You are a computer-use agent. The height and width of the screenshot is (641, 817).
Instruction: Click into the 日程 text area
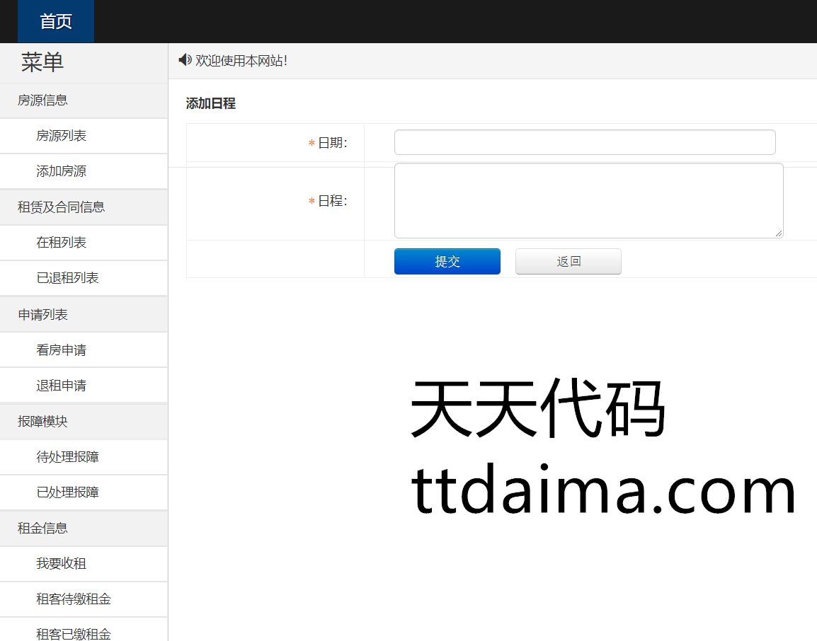tap(588, 201)
